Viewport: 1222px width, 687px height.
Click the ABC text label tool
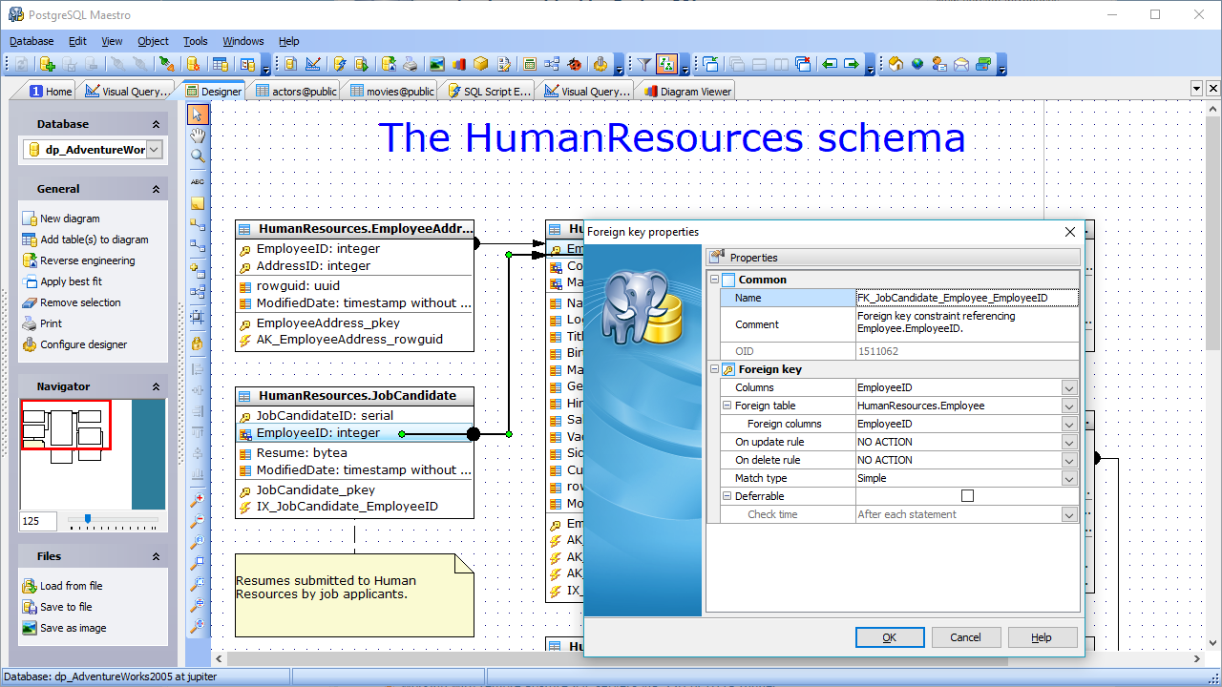pyautogui.click(x=198, y=180)
